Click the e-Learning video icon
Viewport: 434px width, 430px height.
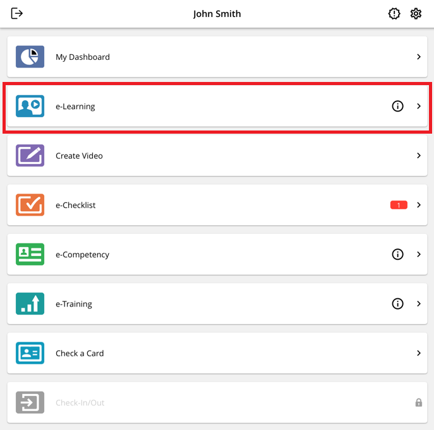point(30,107)
